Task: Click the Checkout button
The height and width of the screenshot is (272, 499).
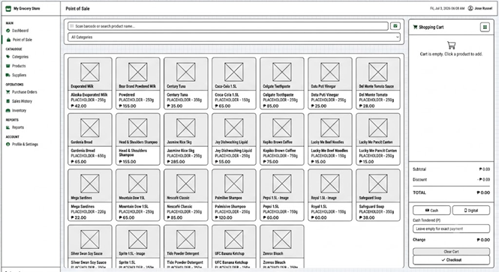Action: click(451, 260)
